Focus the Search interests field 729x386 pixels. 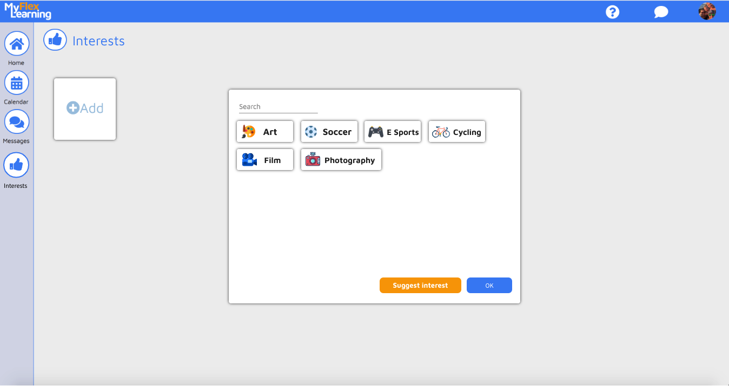pos(278,107)
